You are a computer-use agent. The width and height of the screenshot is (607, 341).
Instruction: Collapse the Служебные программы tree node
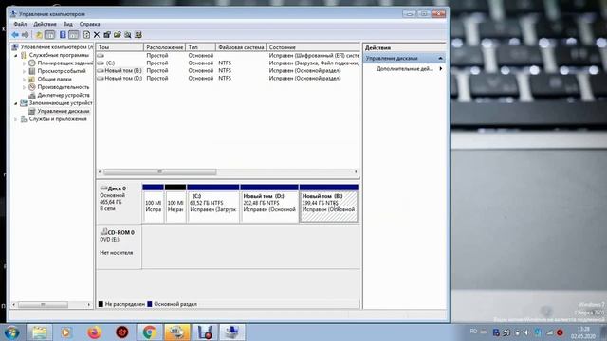16,55
